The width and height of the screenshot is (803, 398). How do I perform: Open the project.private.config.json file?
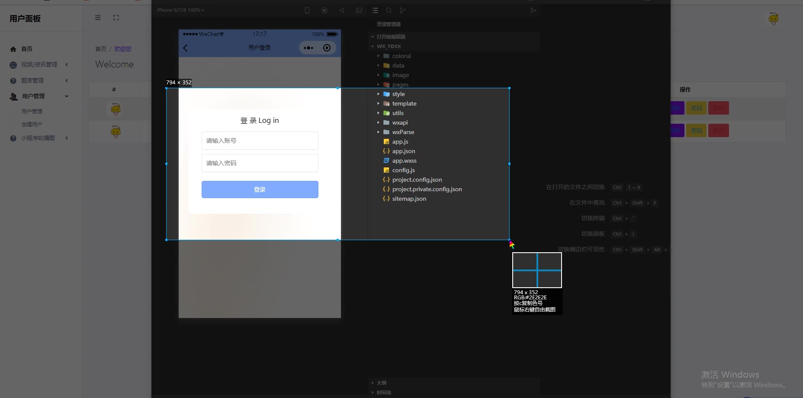pos(427,189)
